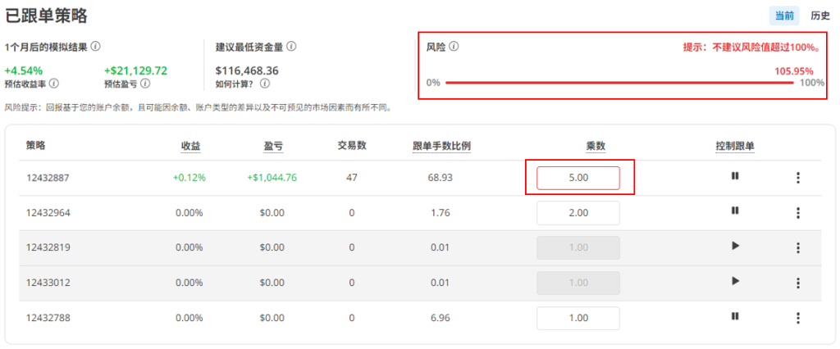Open more options for strategy 12432887
Viewport: 840px width, 349px height.
798,178
